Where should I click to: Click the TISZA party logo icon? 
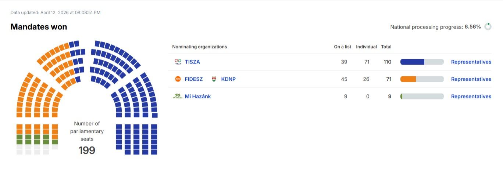[x=178, y=62]
